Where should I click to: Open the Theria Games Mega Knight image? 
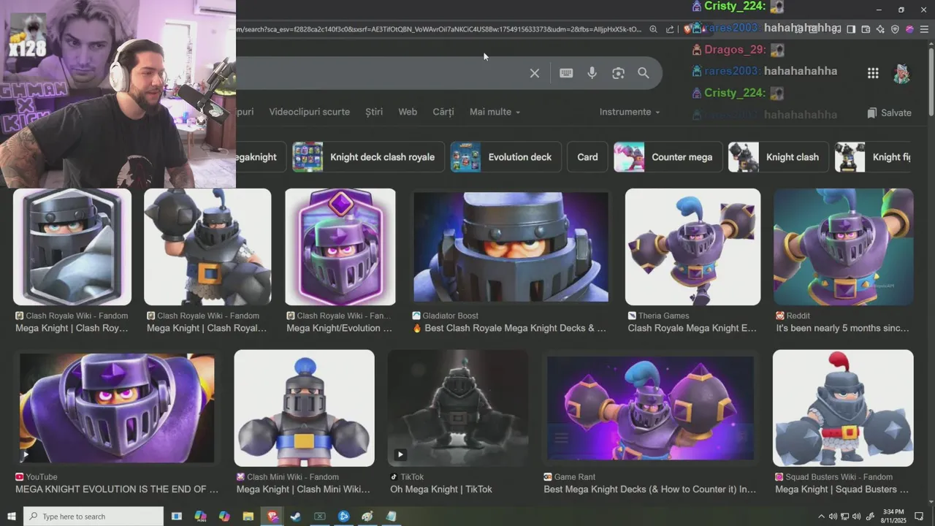tap(692, 247)
